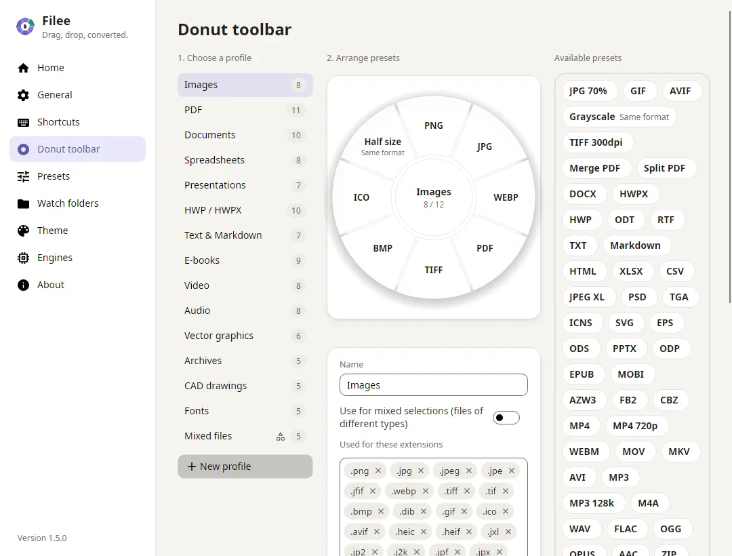Image resolution: width=732 pixels, height=556 pixels.
Task: Remove the .gif extension chip
Action: tap(464, 511)
